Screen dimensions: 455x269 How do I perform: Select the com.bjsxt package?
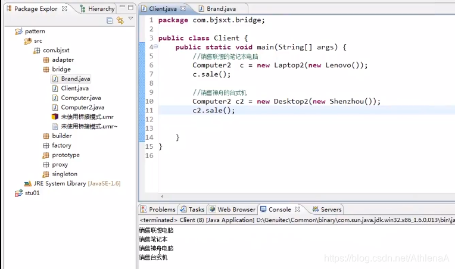(57, 51)
